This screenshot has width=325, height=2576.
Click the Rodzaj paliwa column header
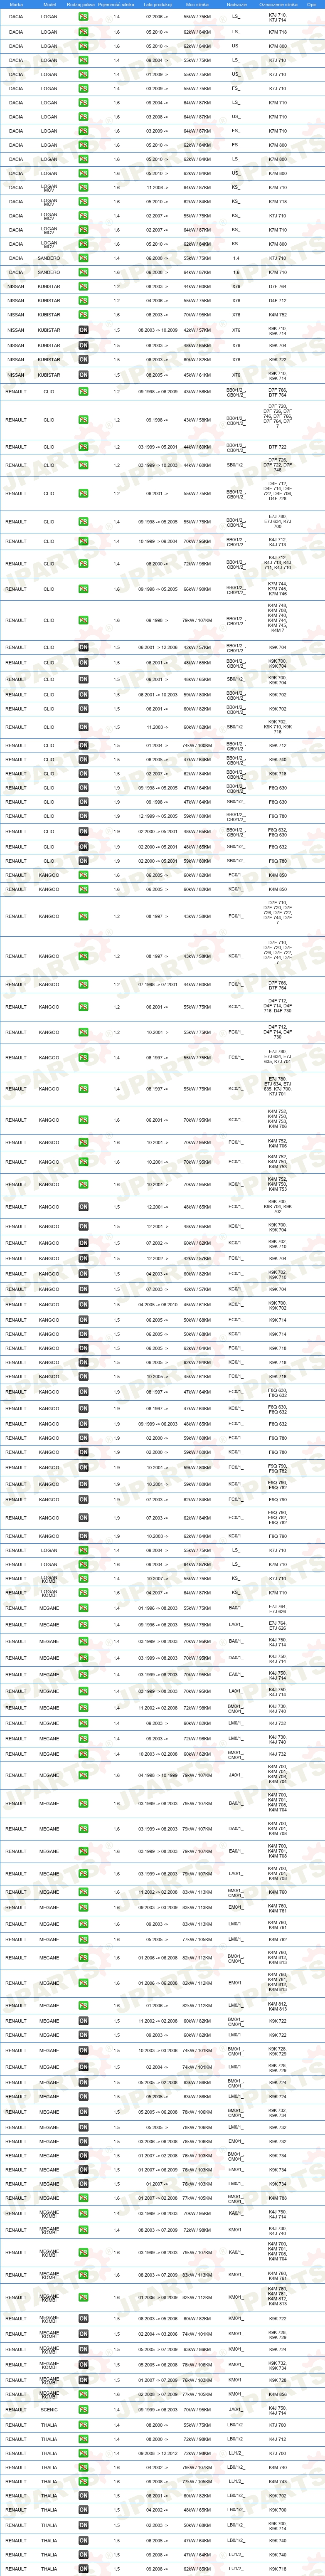point(81,4)
